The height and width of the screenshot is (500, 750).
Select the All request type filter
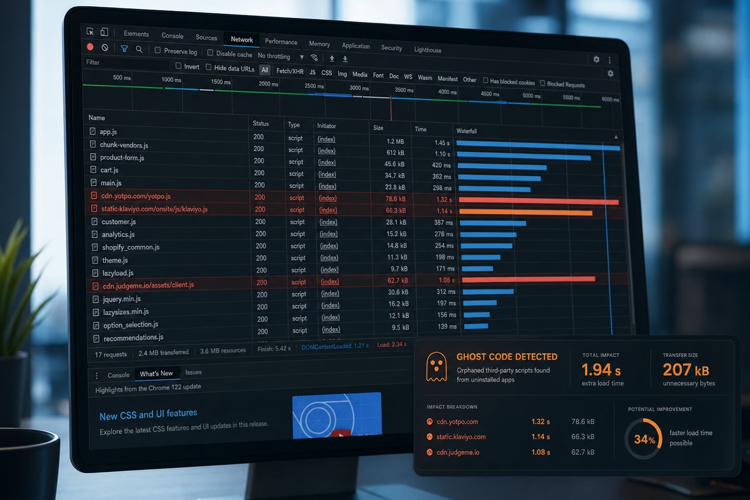(x=265, y=70)
